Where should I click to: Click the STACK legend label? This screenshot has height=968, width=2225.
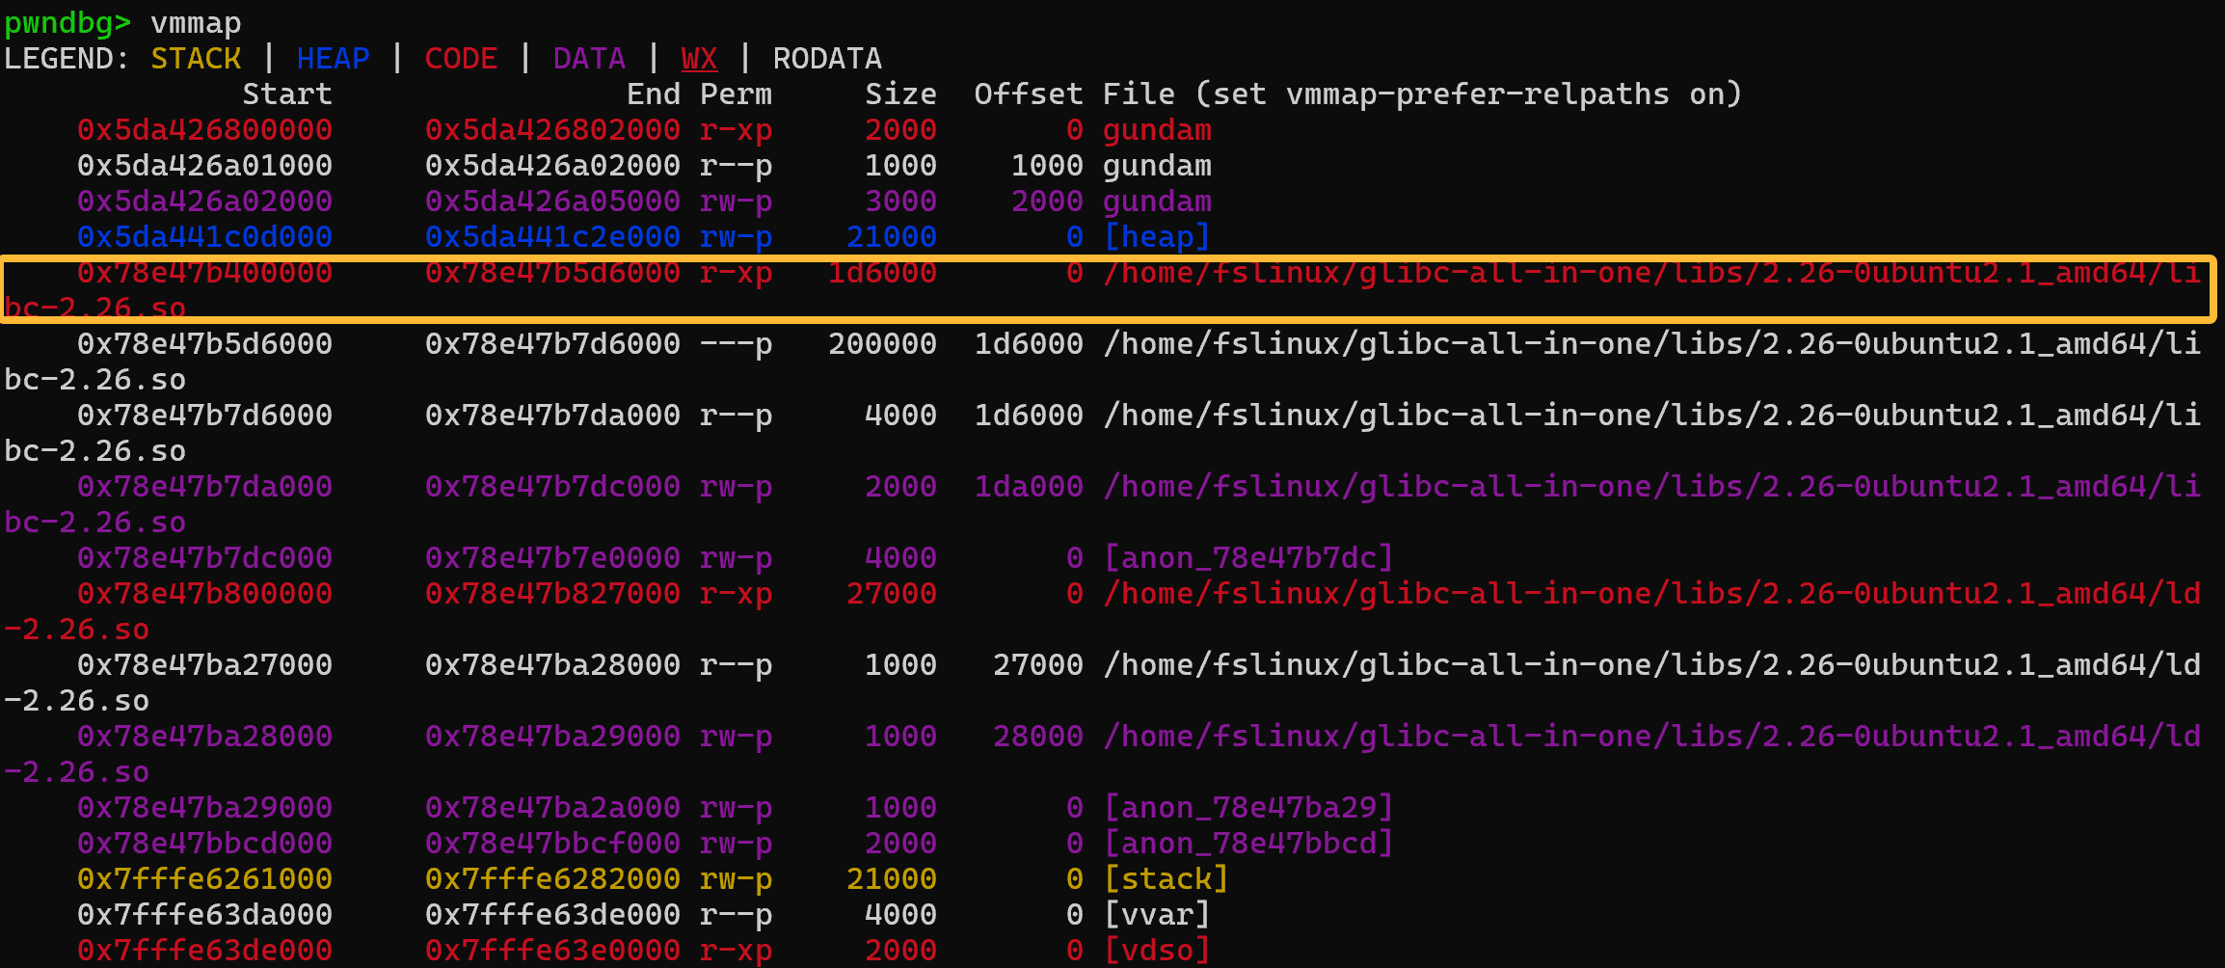click(x=196, y=59)
